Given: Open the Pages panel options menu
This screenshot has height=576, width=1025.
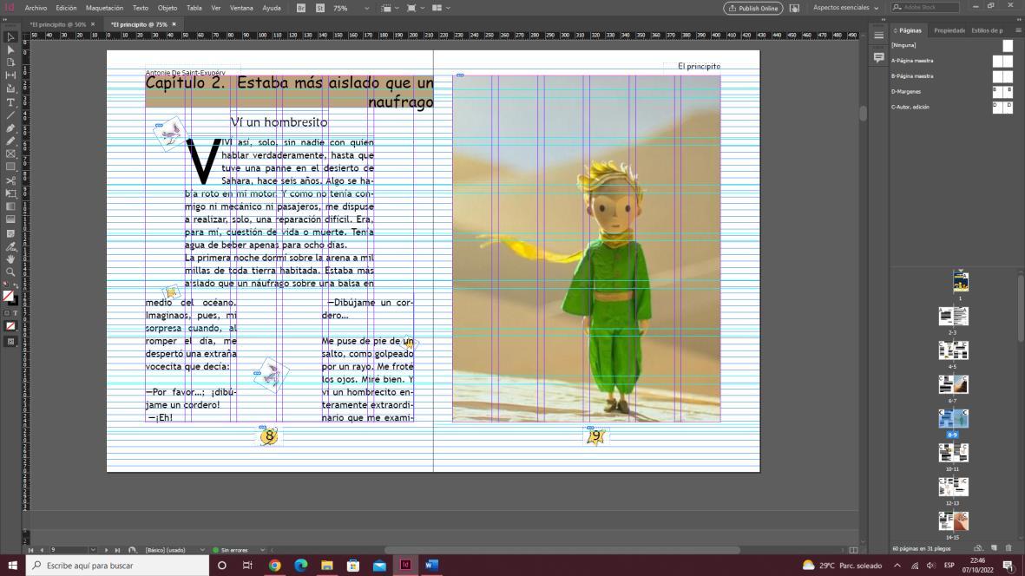Looking at the screenshot, I should click(1018, 30).
